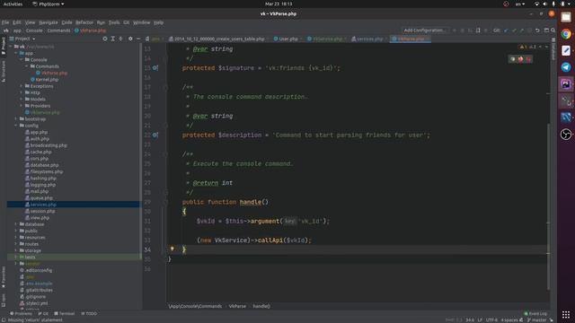Collapse the Commands folder

click(x=27, y=66)
